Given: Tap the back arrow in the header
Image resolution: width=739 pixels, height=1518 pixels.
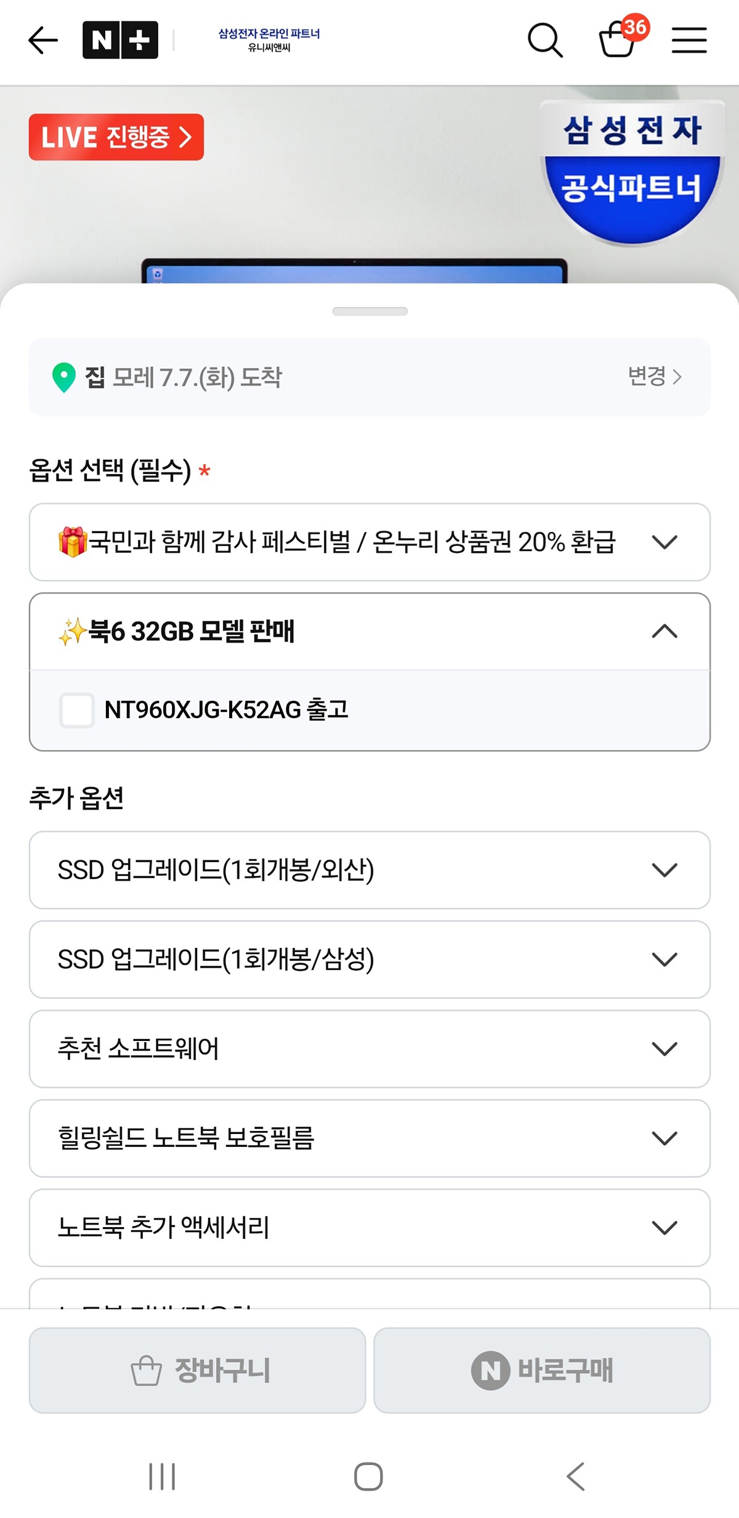Looking at the screenshot, I should coord(43,41).
